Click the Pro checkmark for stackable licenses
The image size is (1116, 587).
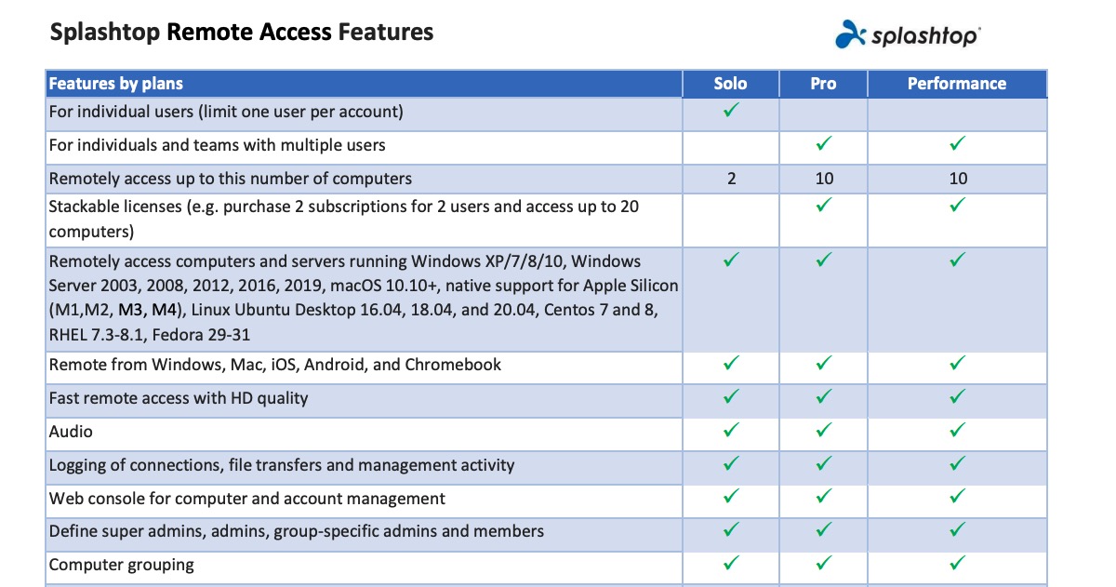click(822, 207)
